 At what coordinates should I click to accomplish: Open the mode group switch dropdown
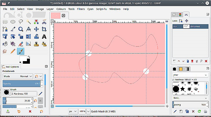pos(39,76)
